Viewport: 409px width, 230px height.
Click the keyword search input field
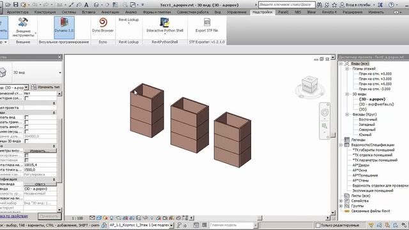pyautogui.click(x=286, y=4)
